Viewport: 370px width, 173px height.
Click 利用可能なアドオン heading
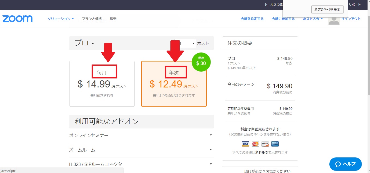pos(107,121)
